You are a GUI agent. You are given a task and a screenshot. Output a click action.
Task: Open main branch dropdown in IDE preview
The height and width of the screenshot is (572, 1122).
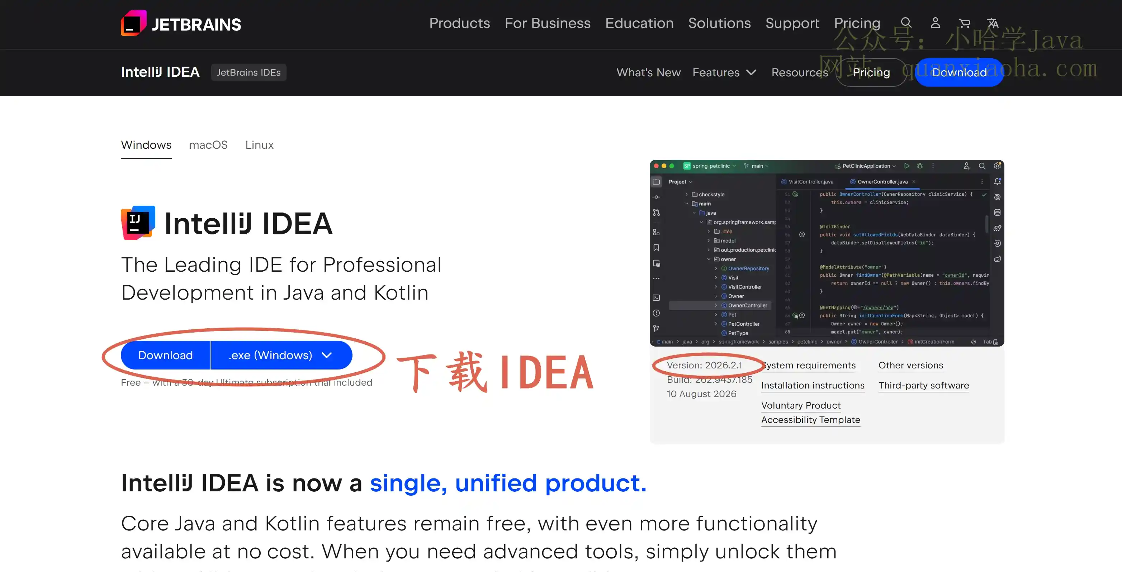click(757, 166)
